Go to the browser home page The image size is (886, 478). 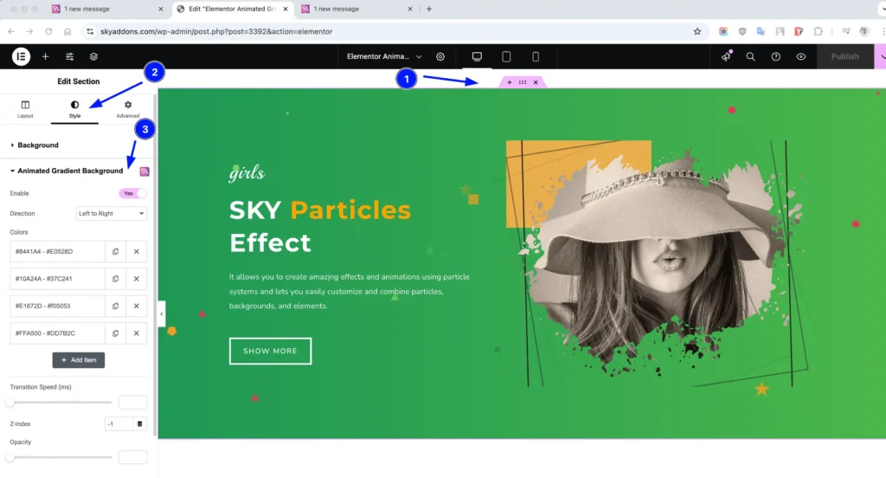tap(67, 32)
